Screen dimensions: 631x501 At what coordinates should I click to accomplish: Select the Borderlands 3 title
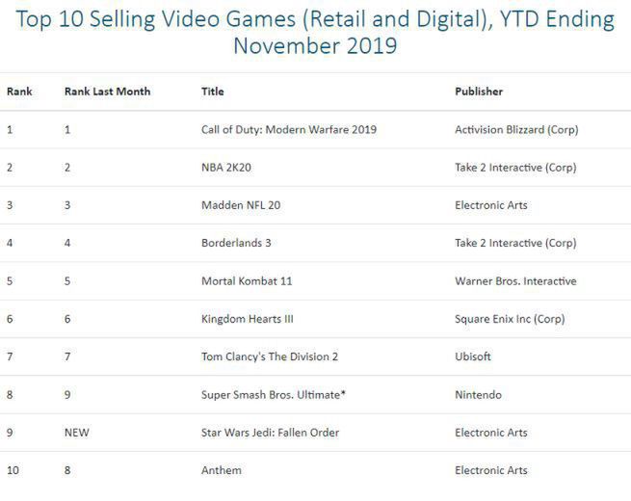click(237, 244)
